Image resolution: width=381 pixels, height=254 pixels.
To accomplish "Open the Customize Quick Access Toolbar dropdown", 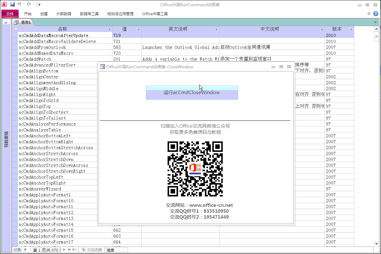I will click(39, 5).
